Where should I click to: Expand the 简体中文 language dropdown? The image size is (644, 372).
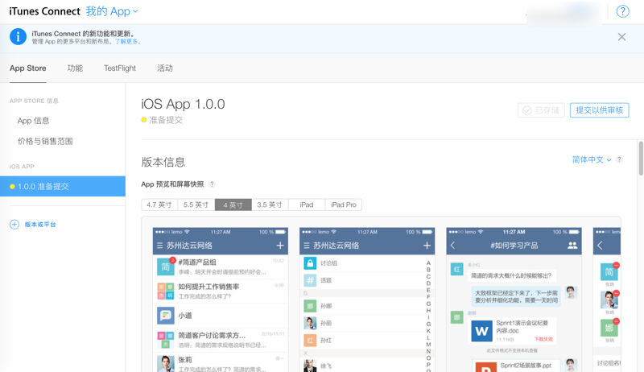click(x=592, y=159)
